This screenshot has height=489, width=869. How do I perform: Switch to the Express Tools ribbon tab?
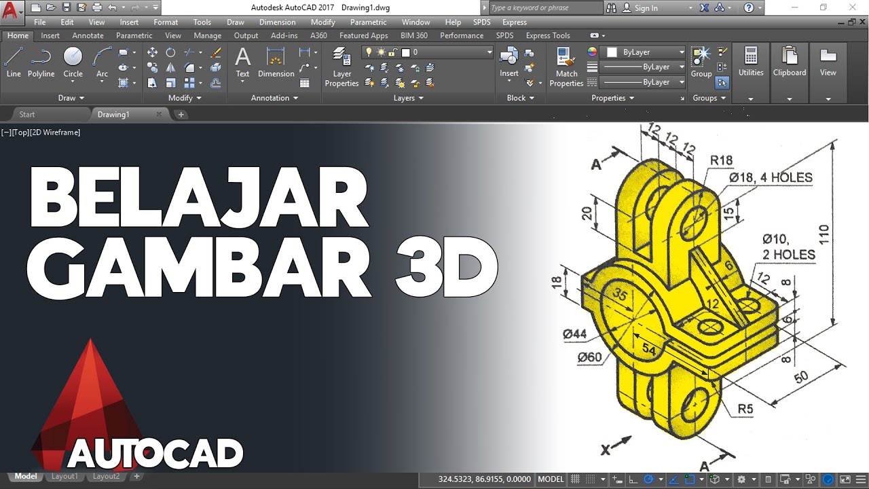[548, 35]
